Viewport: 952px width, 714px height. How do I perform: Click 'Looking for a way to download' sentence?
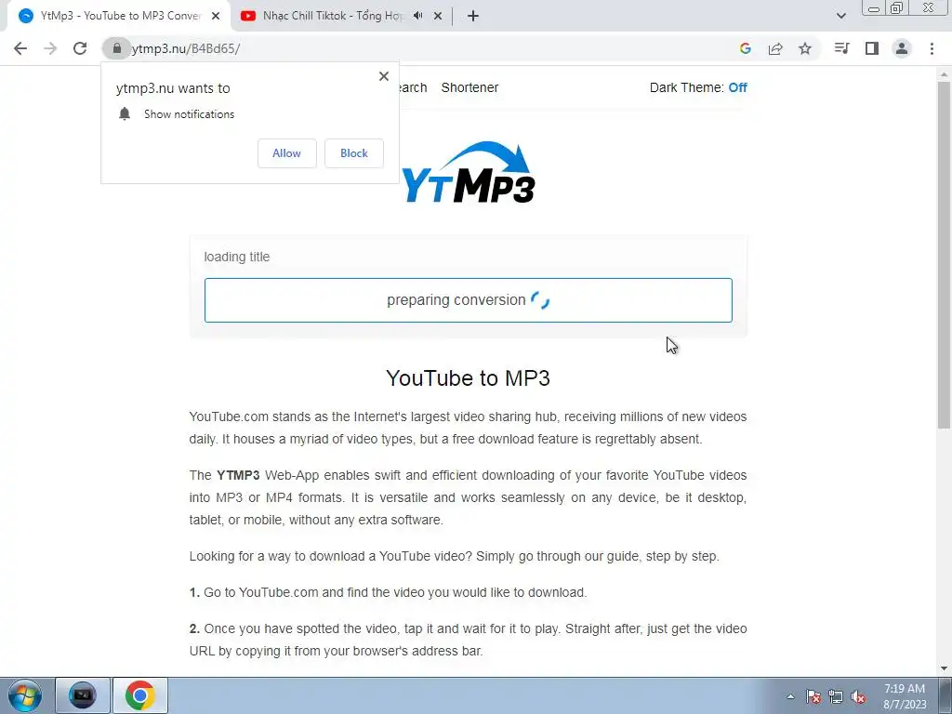click(x=454, y=556)
